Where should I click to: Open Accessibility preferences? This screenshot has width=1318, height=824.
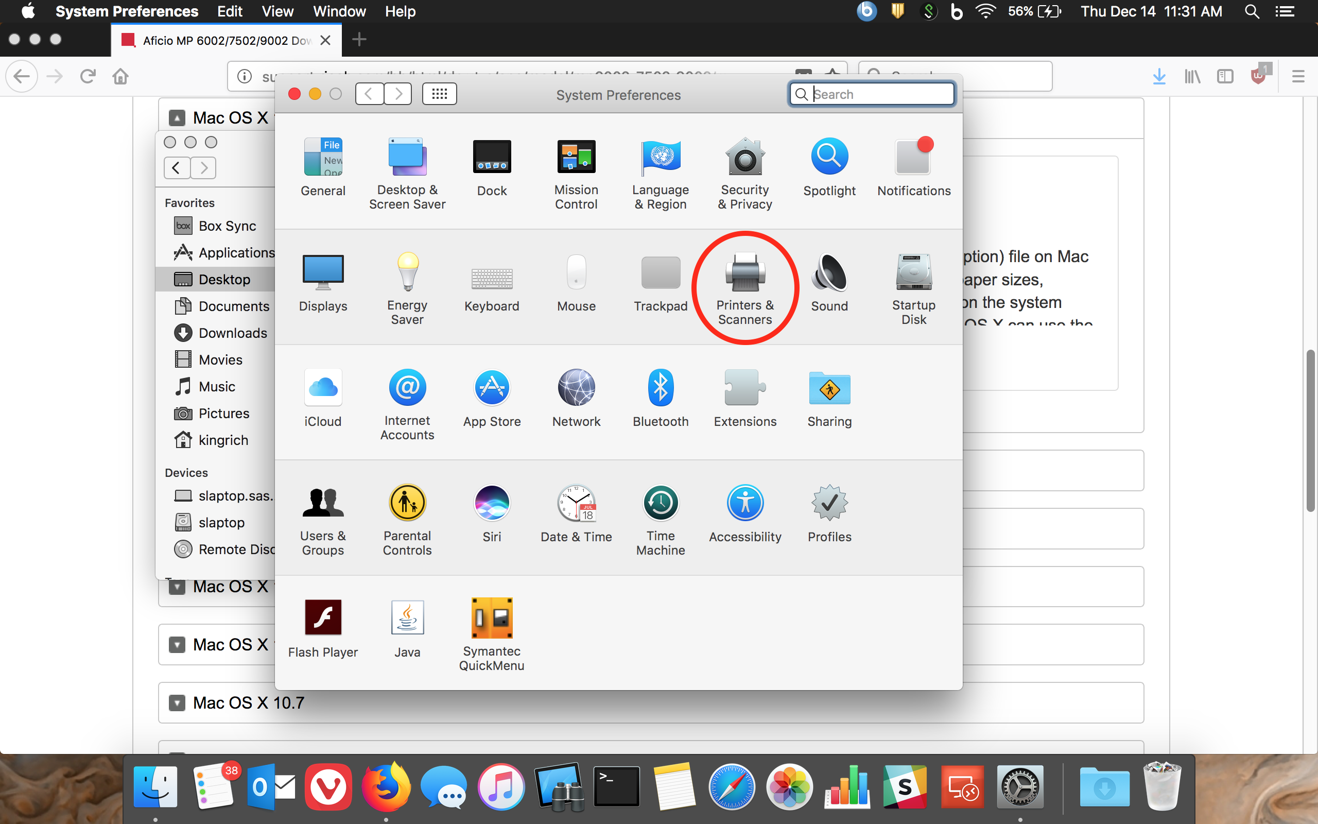tap(745, 514)
